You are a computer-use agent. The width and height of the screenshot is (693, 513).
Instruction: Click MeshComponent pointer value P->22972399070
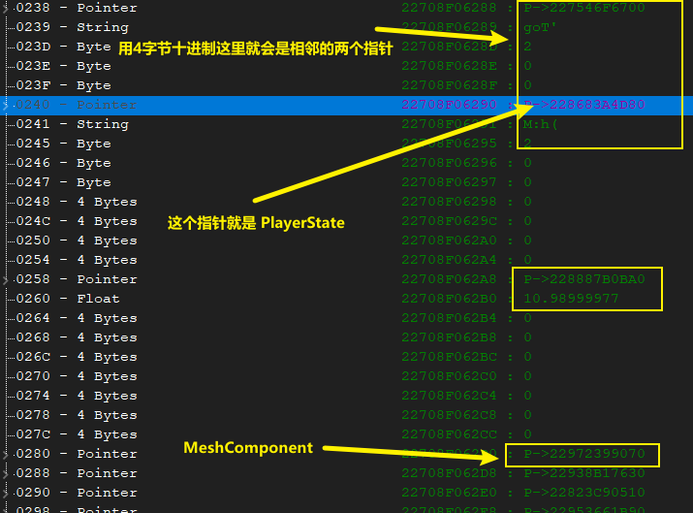pos(583,454)
